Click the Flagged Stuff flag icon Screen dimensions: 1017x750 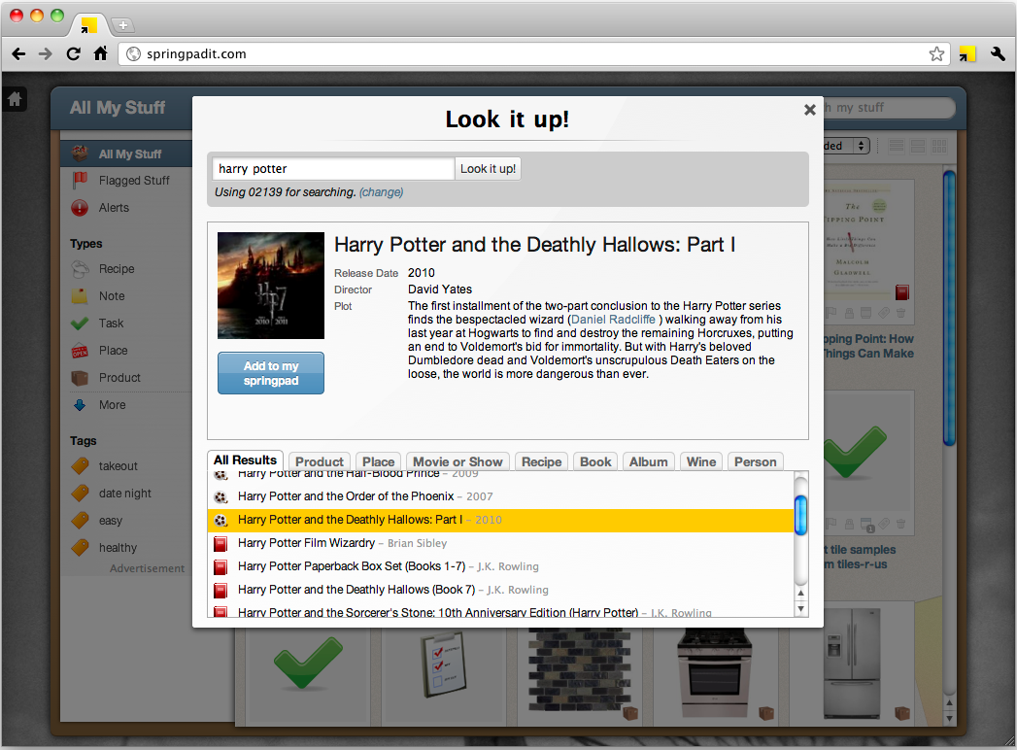pos(80,180)
